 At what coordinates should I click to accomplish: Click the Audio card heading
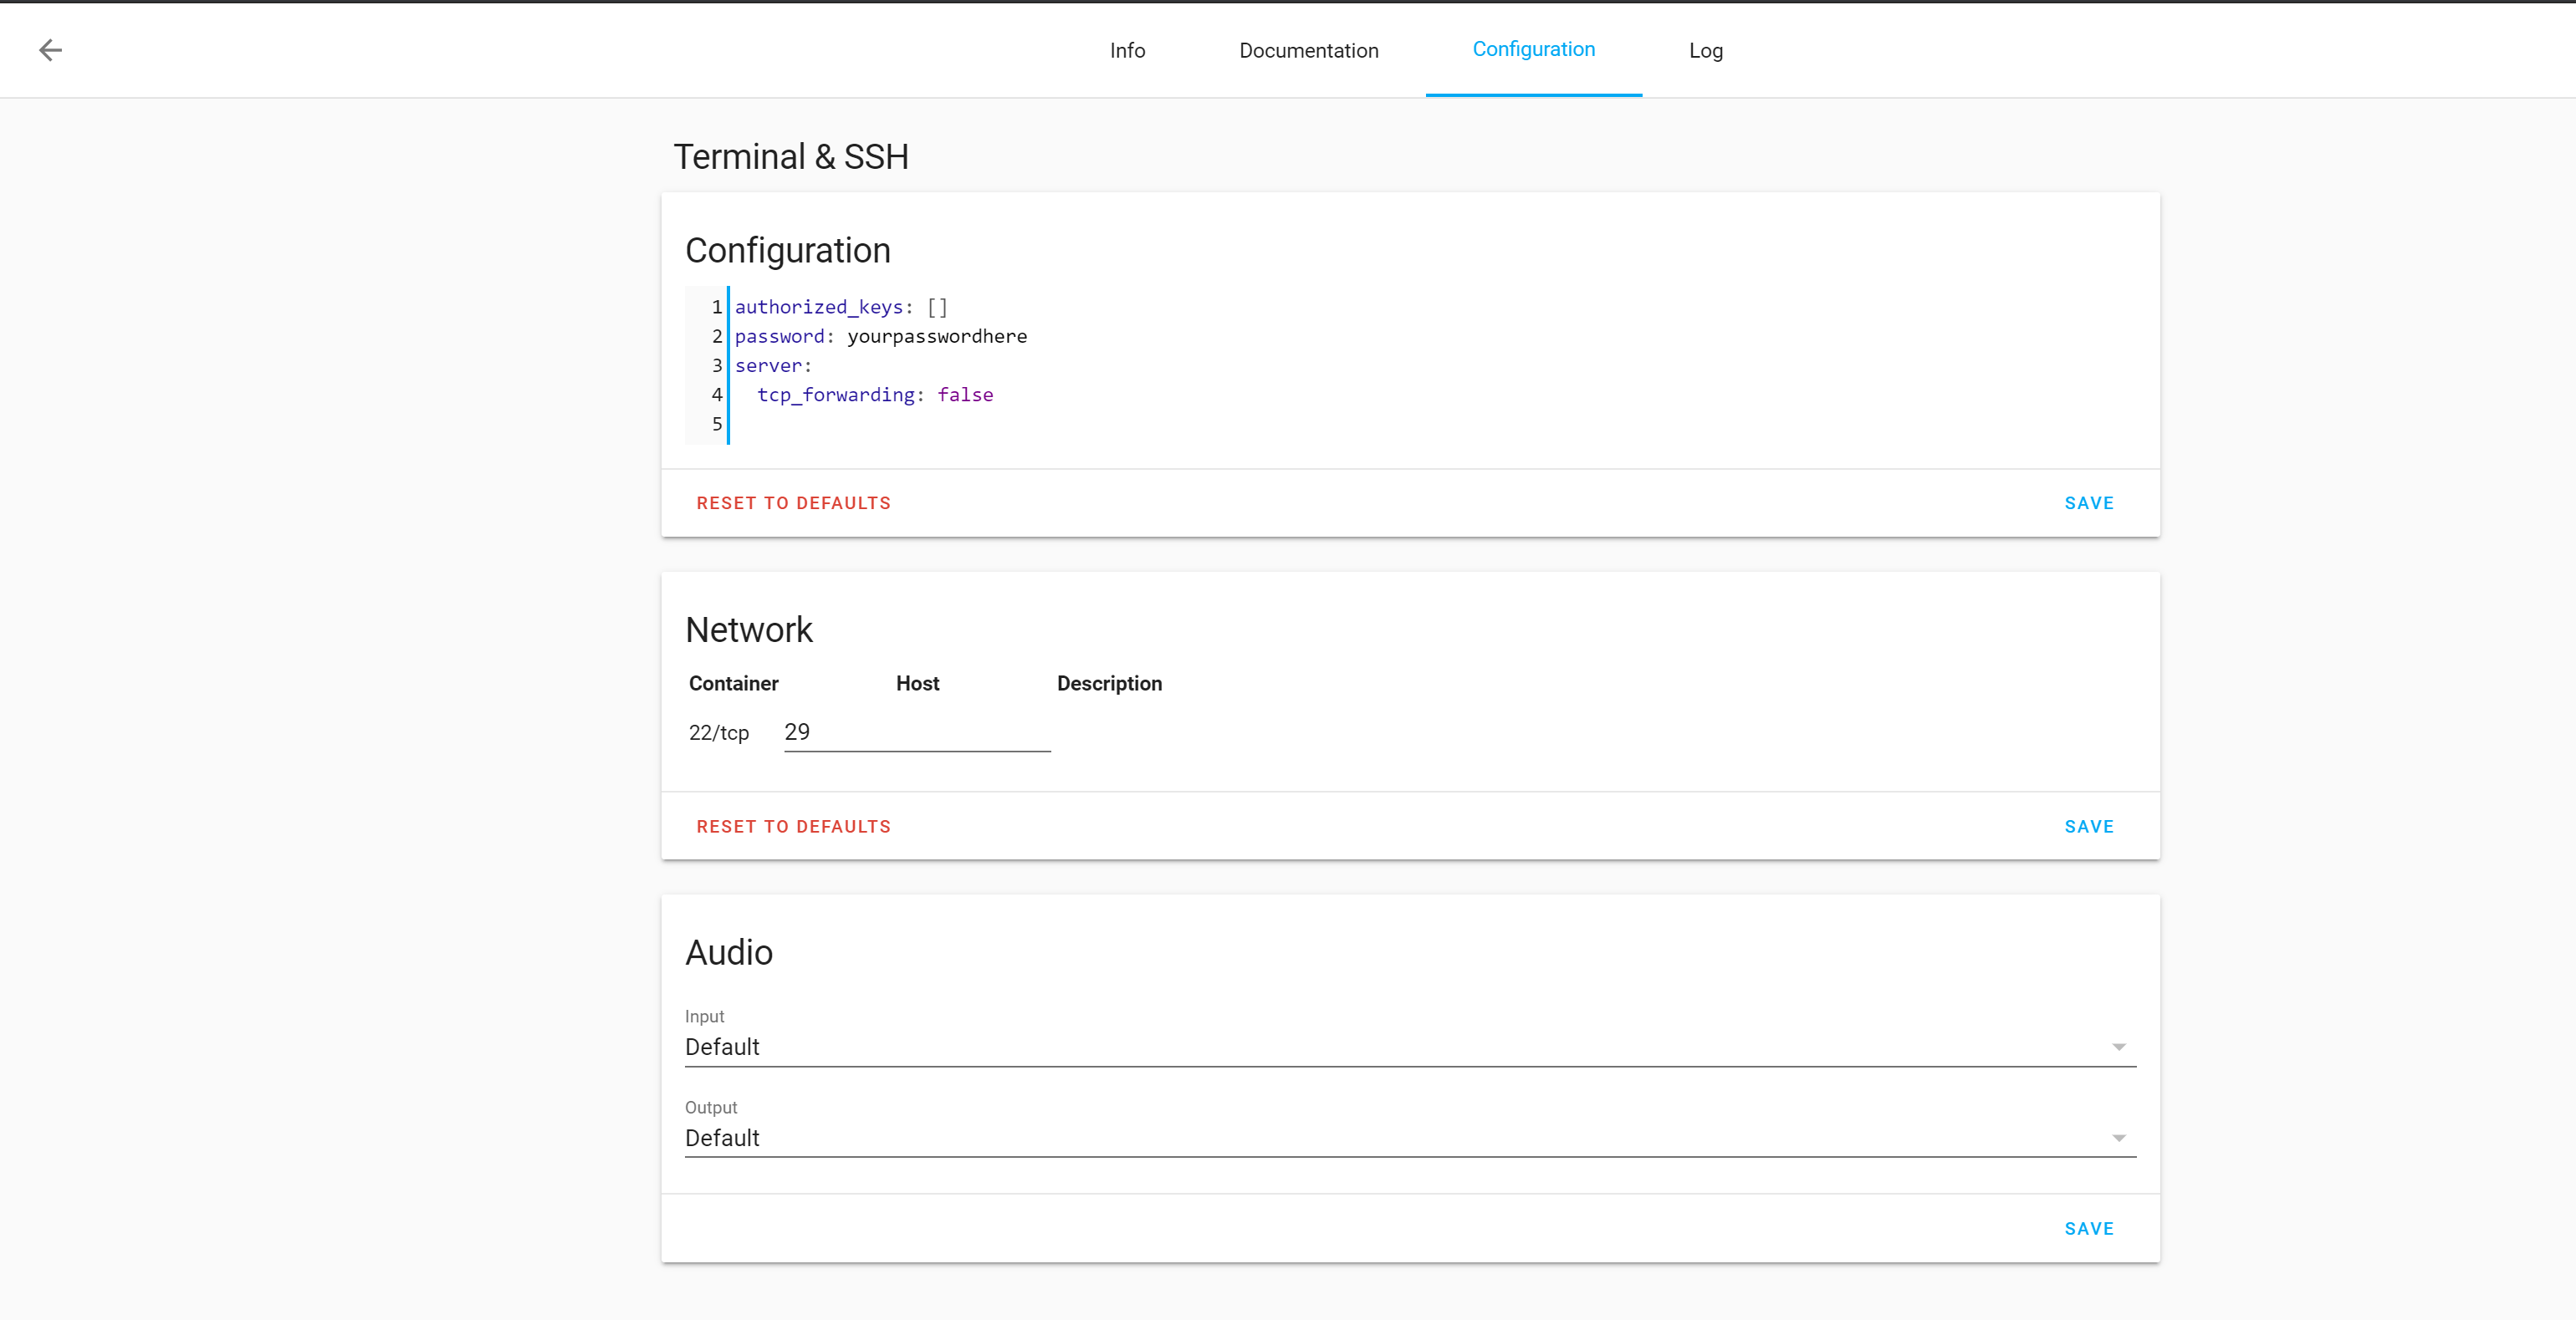coord(729,953)
